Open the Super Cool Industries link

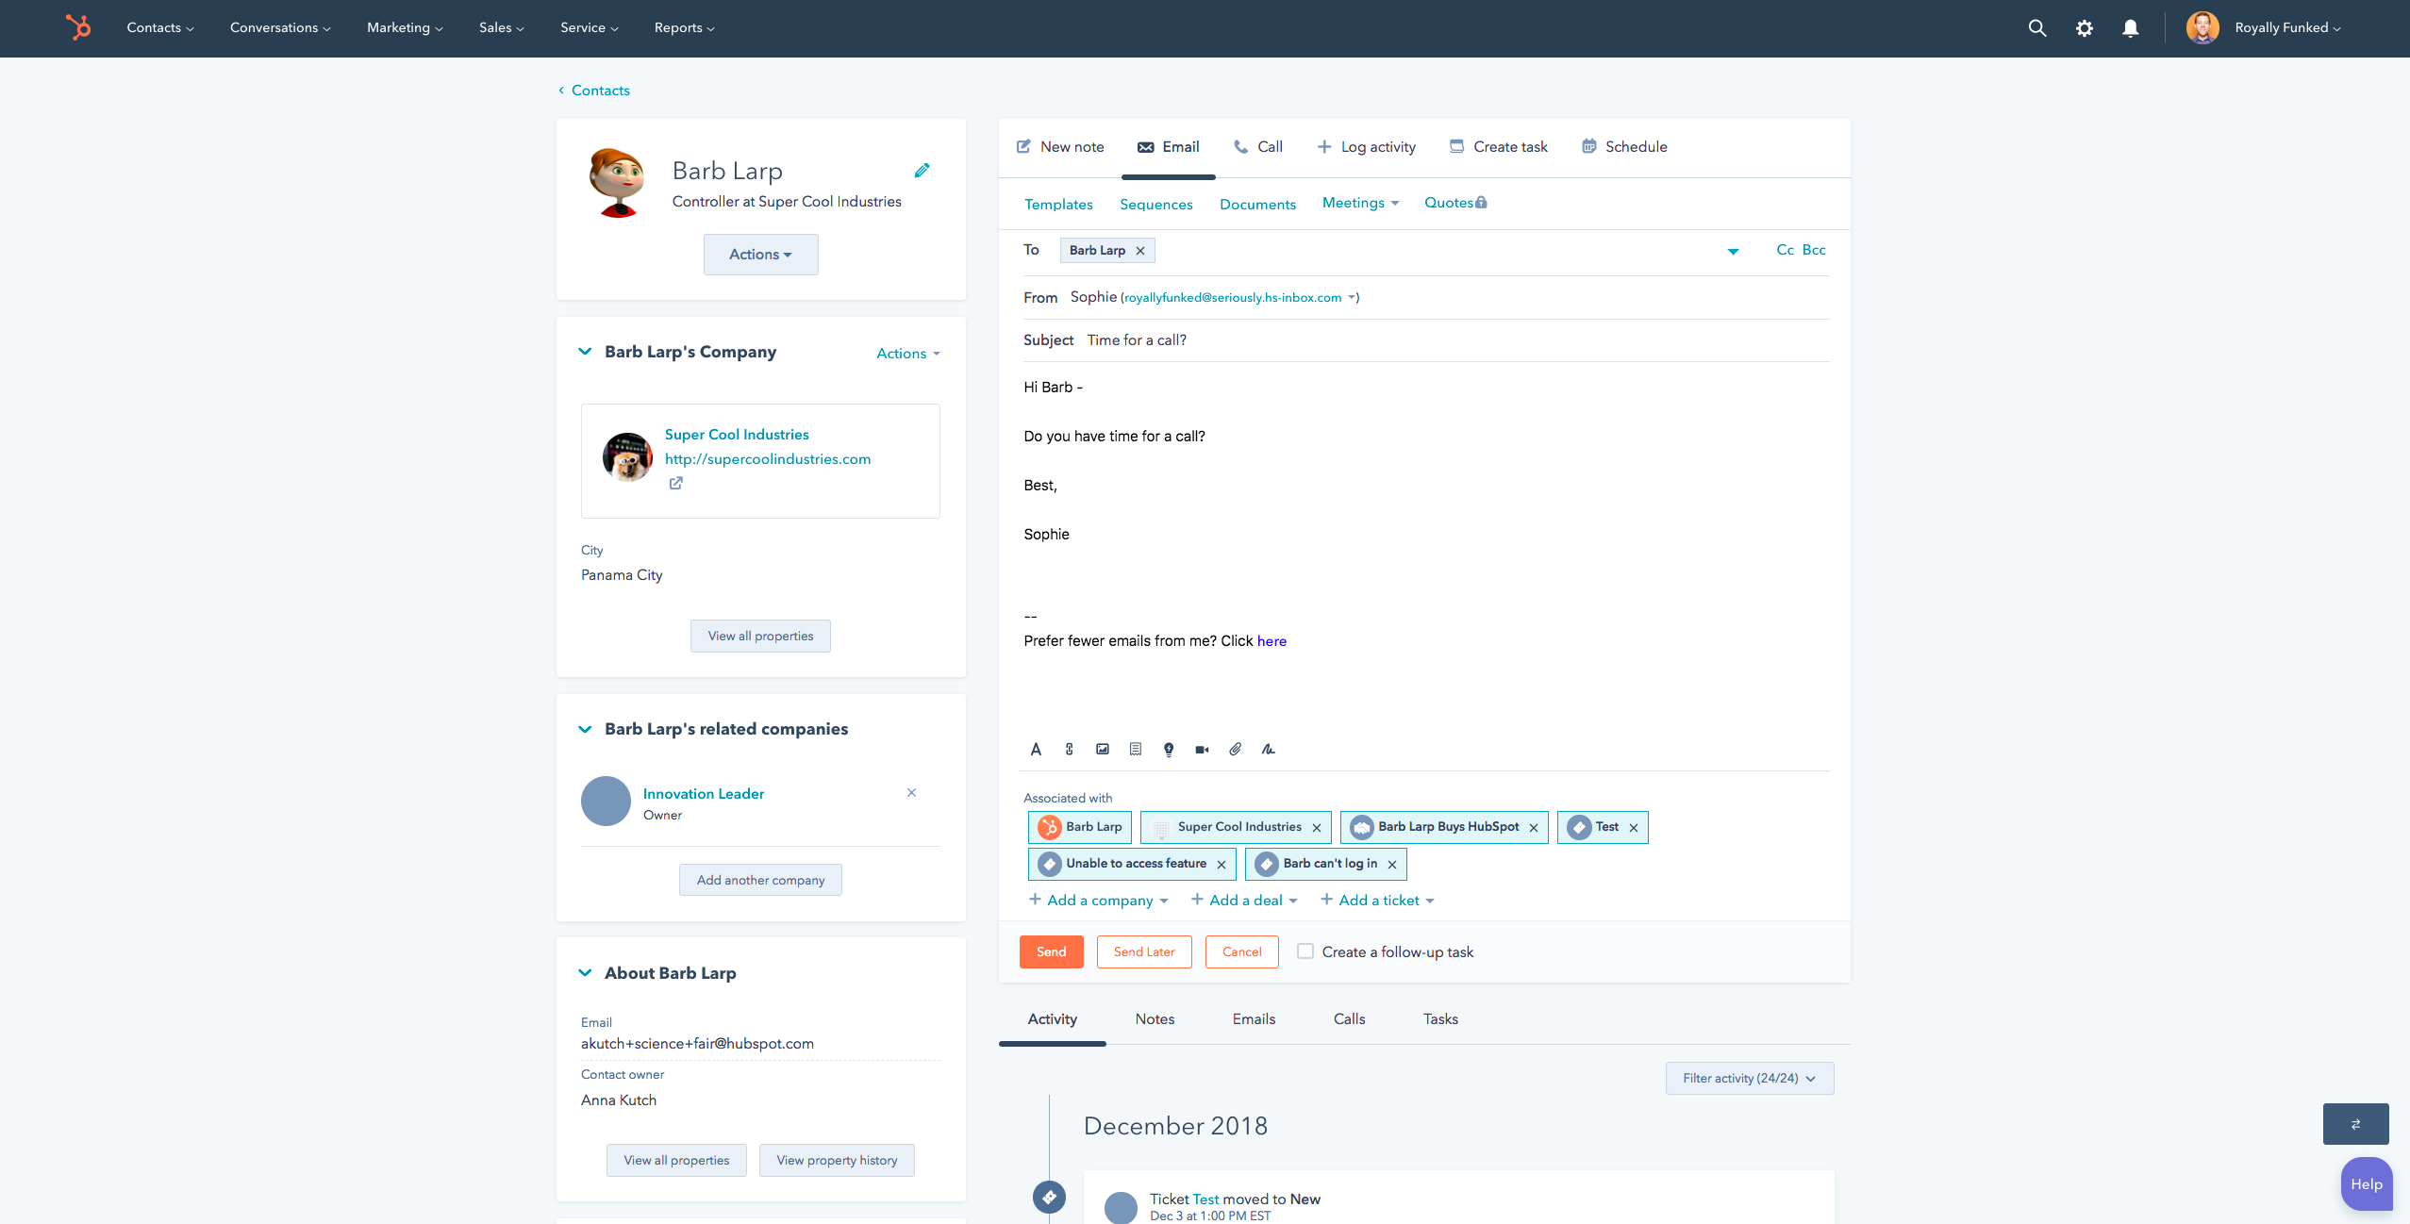click(737, 435)
